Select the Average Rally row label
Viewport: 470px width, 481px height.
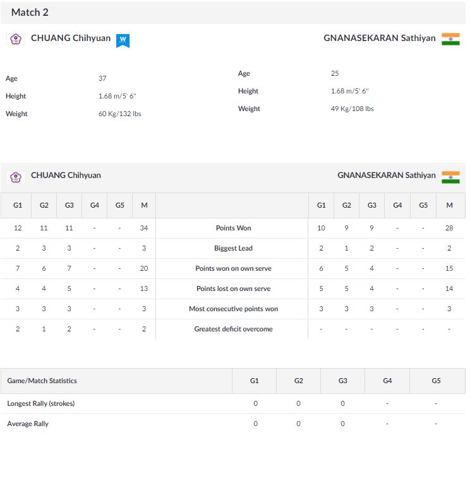(x=28, y=424)
